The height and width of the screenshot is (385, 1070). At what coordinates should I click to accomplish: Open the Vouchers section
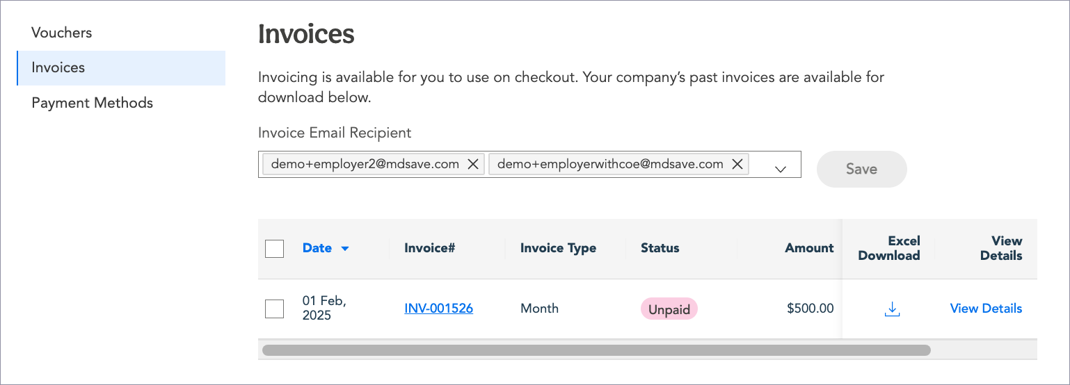pyautogui.click(x=62, y=33)
